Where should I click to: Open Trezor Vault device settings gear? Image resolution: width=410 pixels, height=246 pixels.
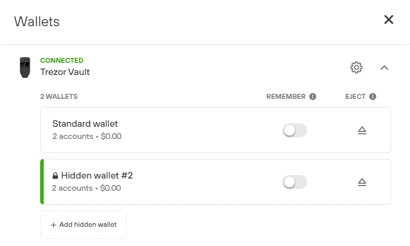coord(356,67)
